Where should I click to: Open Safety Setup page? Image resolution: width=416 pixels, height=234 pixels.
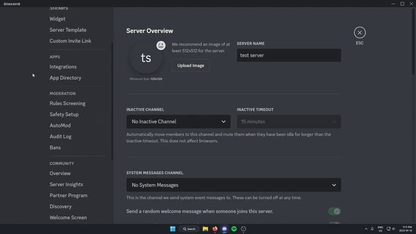tap(64, 114)
